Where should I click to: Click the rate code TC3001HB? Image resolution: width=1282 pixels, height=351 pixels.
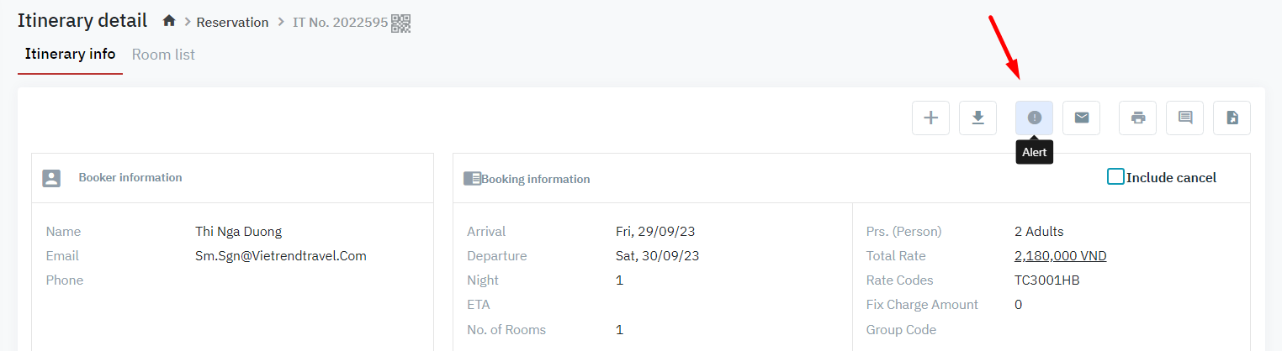(x=1046, y=280)
